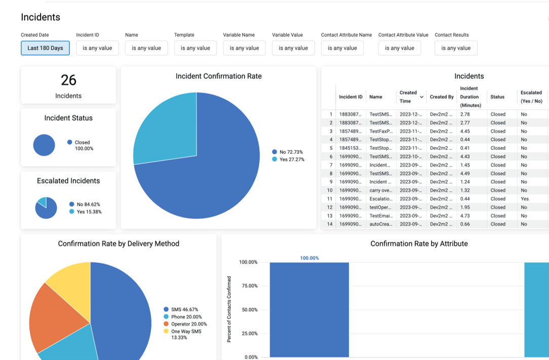
Task: Click the Status cell in row 3
Action: [498, 131]
